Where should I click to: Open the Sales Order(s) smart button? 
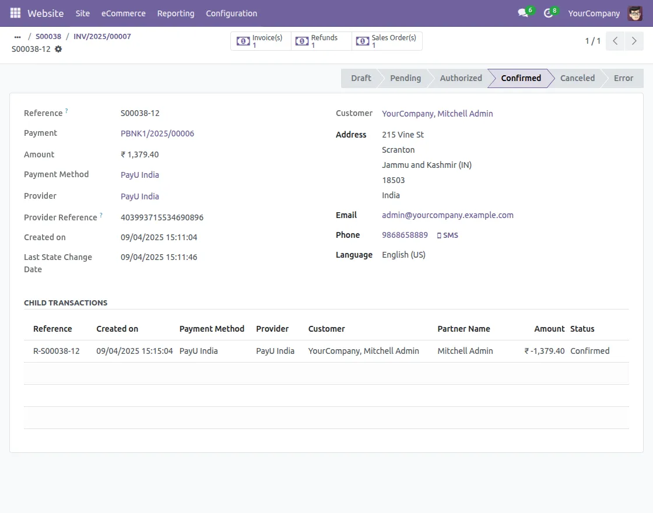tap(387, 41)
